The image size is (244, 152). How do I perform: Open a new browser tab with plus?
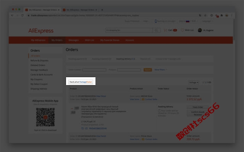tap(102, 10)
